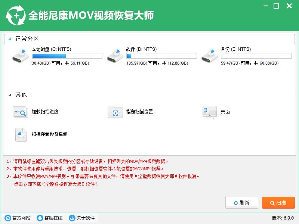Minimize the application window
Viewport: 299px width, 224px height.
coord(266,6)
